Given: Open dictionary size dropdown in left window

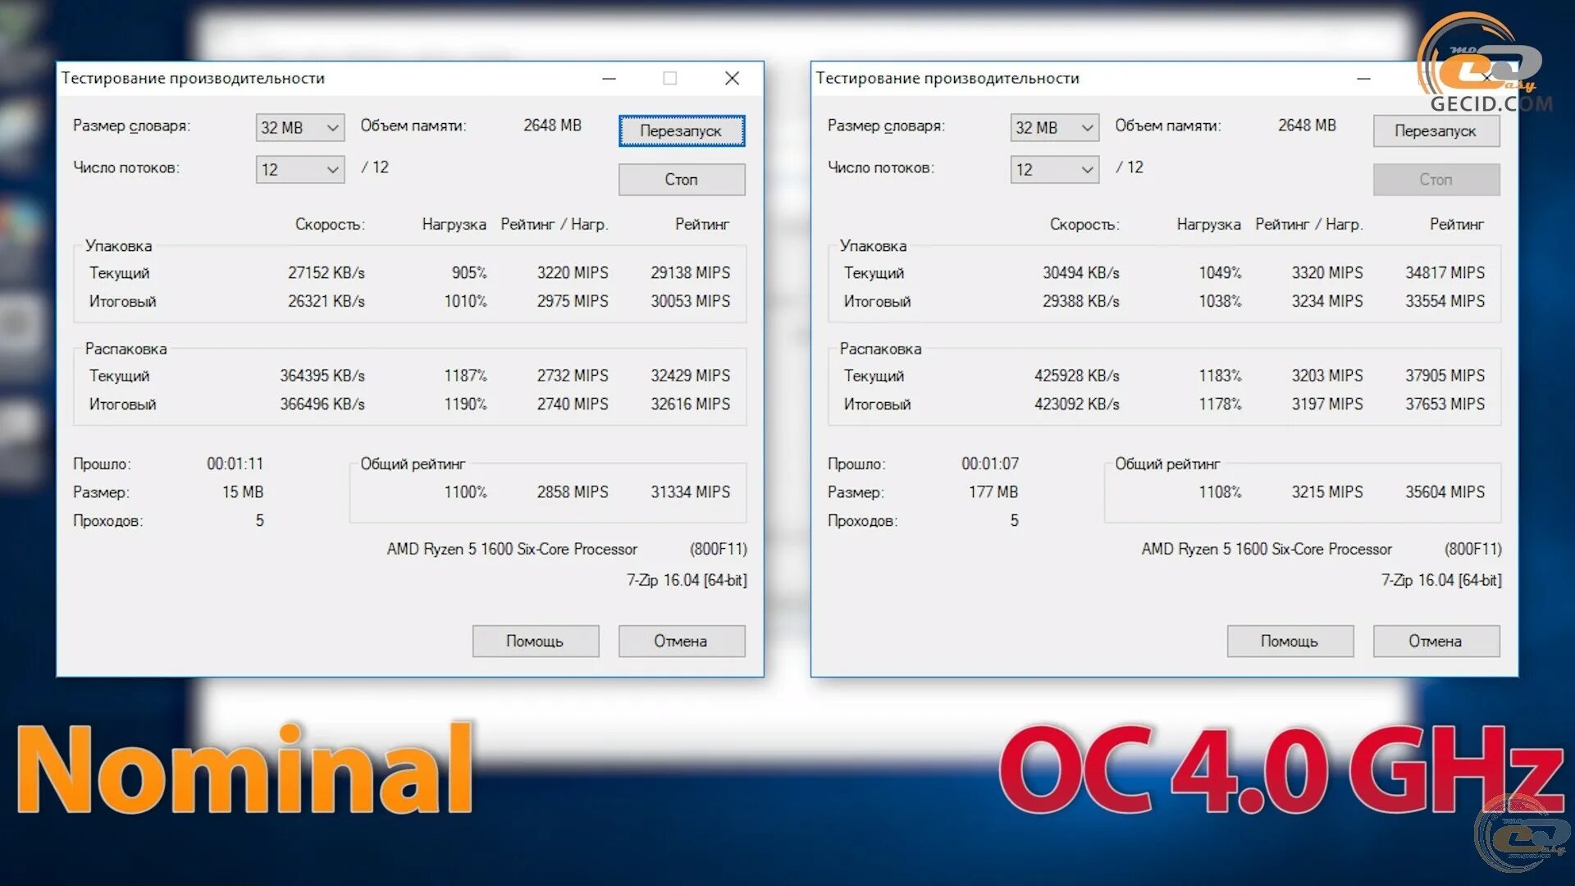Looking at the screenshot, I should tap(300, 127).
